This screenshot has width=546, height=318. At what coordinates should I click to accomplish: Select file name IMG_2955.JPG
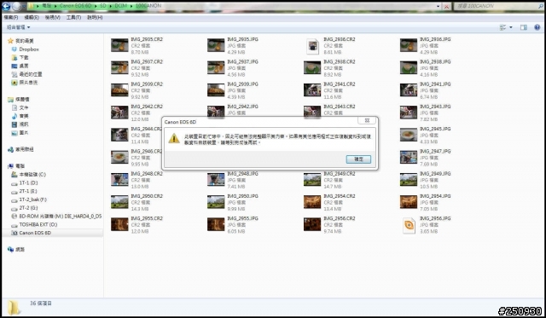point(242,218)
